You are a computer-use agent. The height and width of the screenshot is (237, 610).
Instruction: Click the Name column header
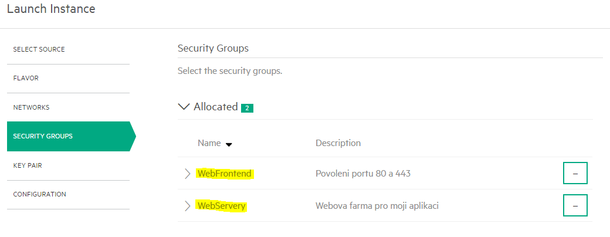[x=209, y=143]
